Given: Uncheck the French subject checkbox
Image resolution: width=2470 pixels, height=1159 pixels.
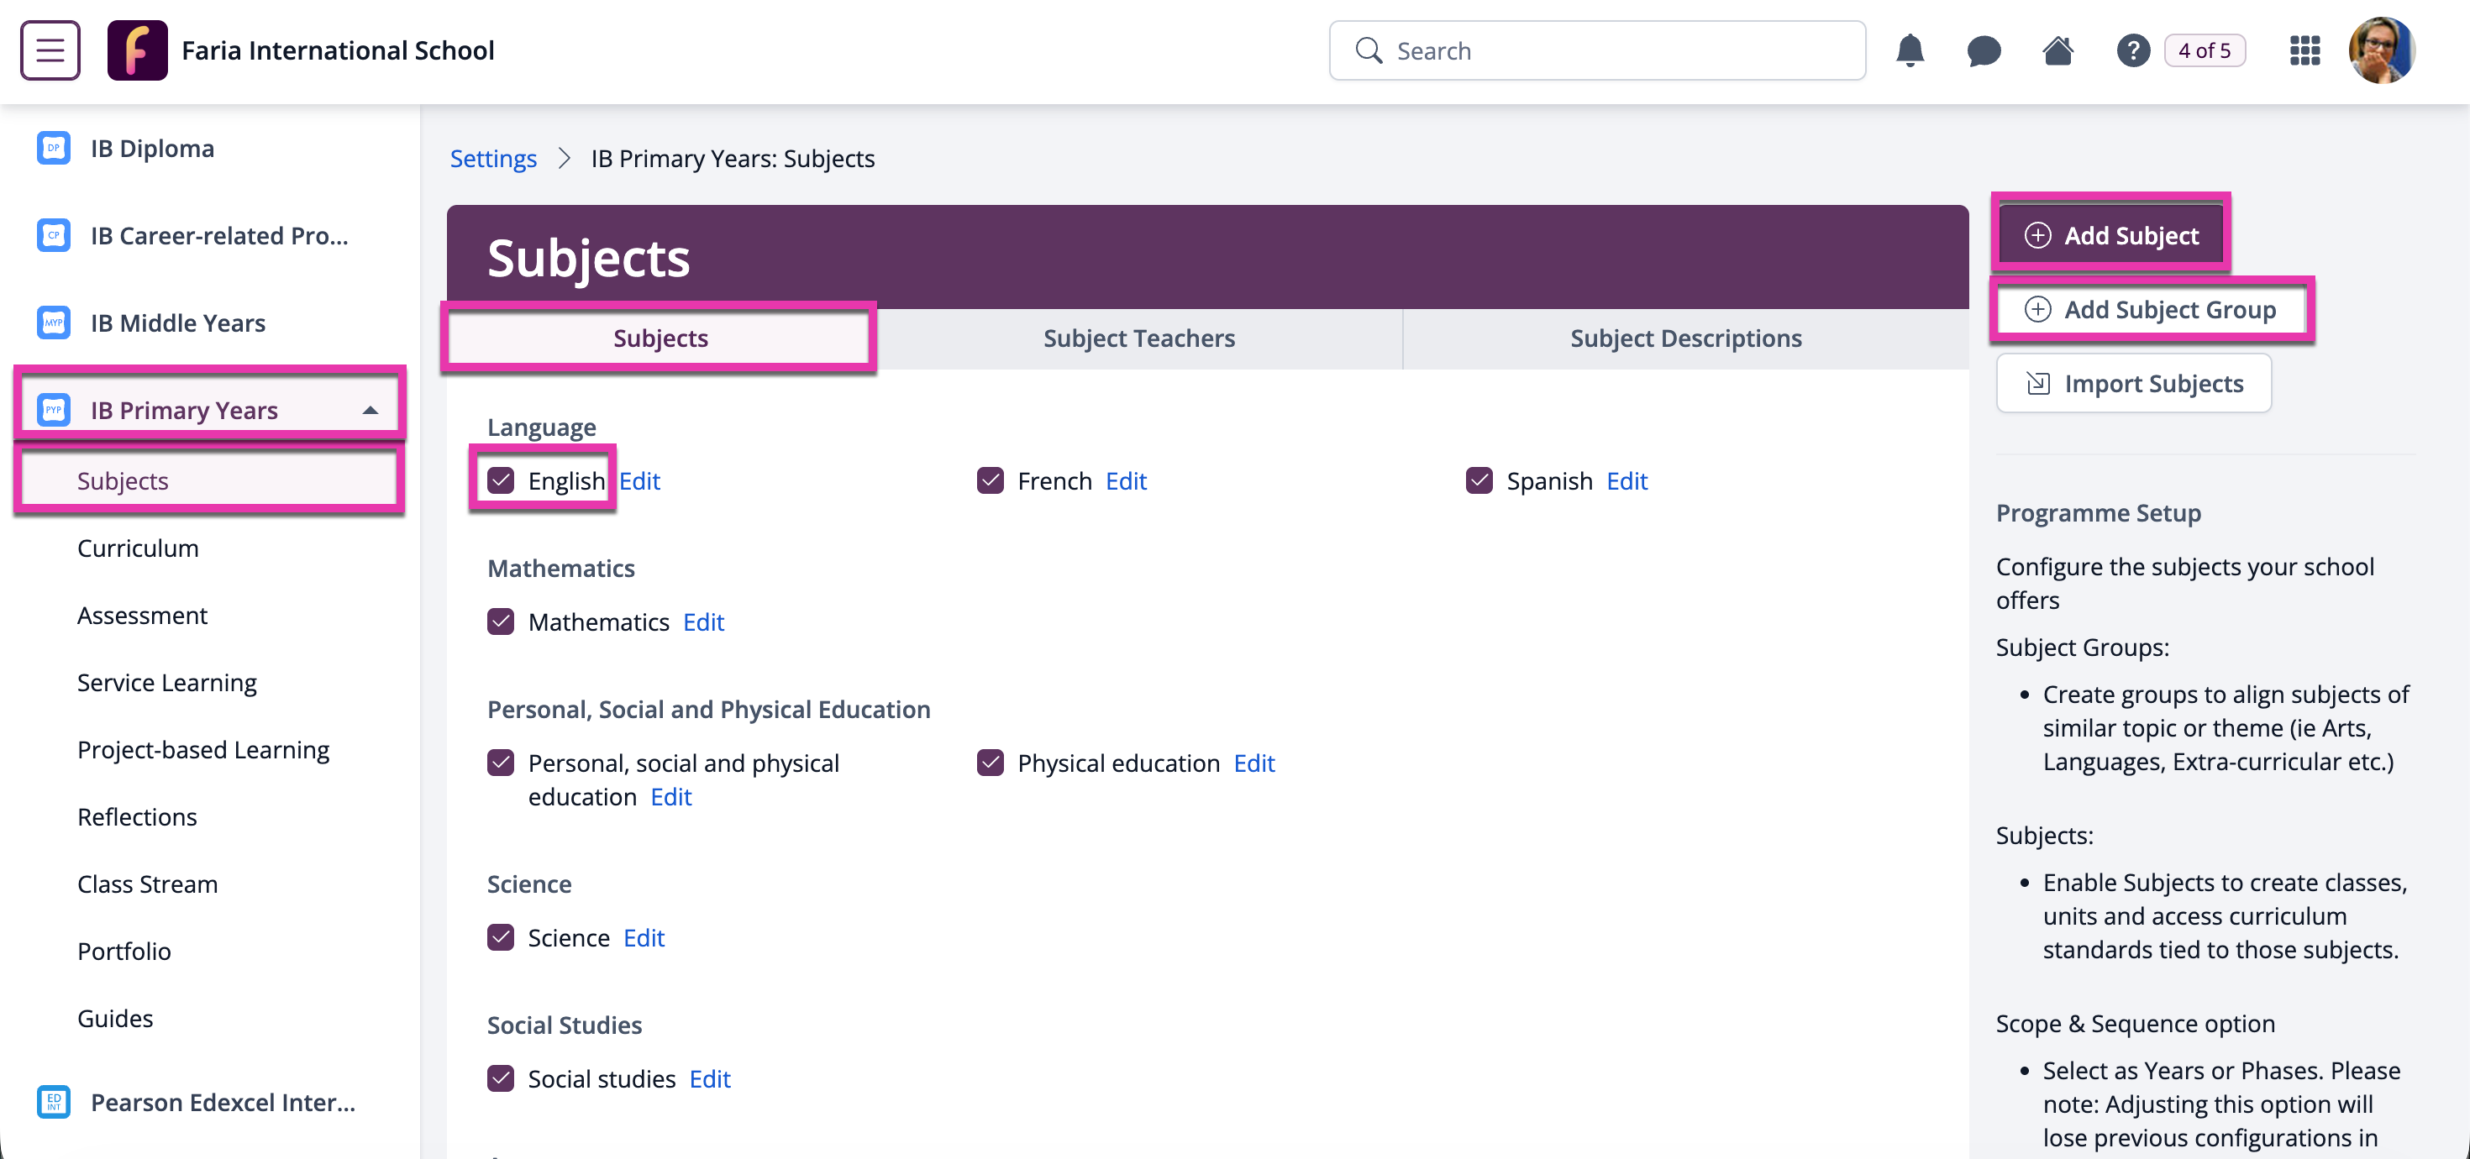Looking at the screenshot, I should pyautogui.click(x=991, y=480).
